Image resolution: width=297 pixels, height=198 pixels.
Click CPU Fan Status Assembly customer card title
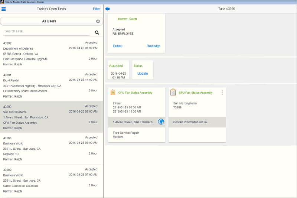(x=196, y=92)
